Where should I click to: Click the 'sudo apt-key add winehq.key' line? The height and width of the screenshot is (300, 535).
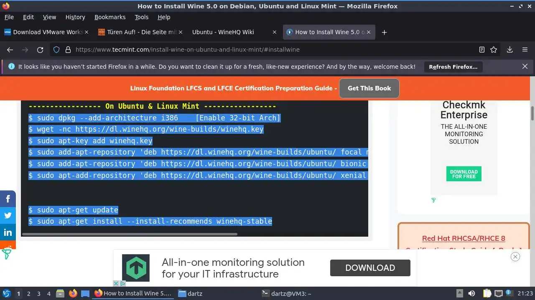coord(90,141)
